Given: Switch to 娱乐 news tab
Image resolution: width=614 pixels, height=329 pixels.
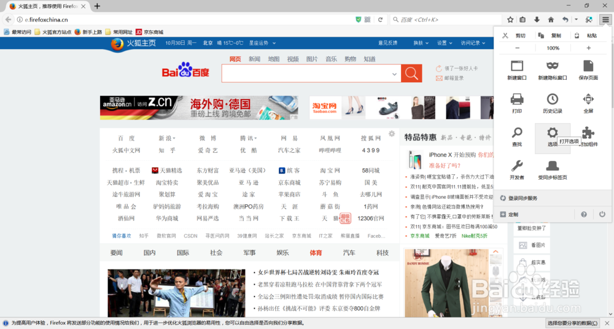Looking at the screenshot, I should [282, 253].
